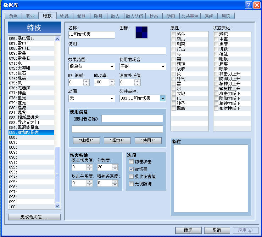
Task: Switch to the 武器 tab
Action: point(82,16)
